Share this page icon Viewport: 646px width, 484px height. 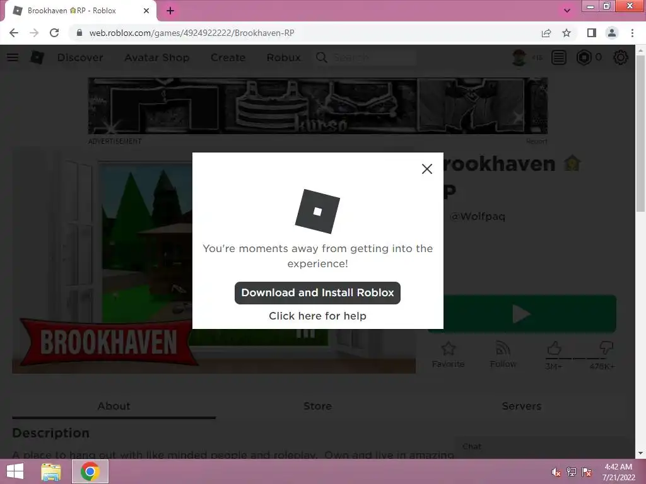[546, 33]
